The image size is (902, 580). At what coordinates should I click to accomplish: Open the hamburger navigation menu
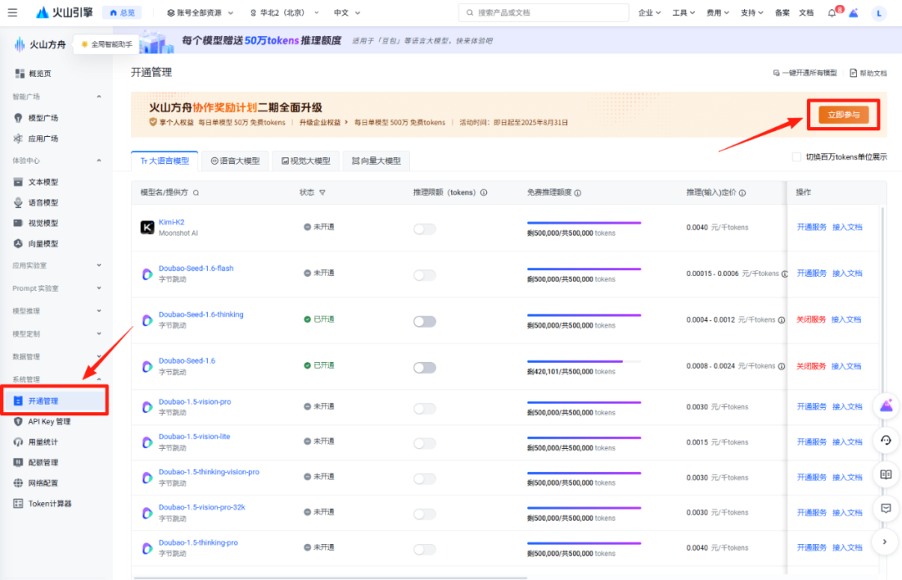pyautogui.click(x=12, y=13)
